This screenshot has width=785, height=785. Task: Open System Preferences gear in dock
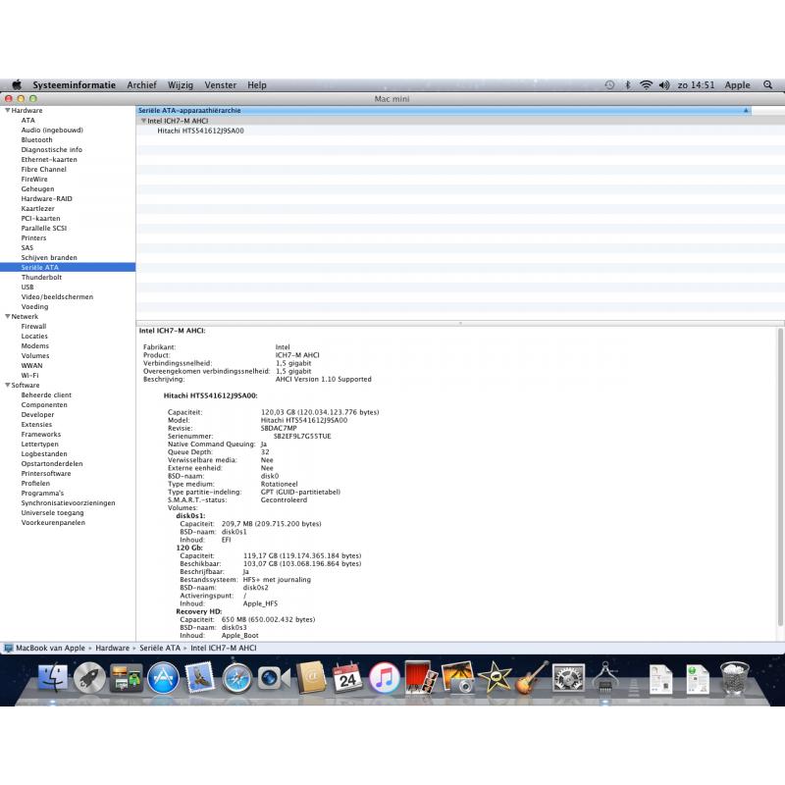pyautogui.click(x=568, y=678)
